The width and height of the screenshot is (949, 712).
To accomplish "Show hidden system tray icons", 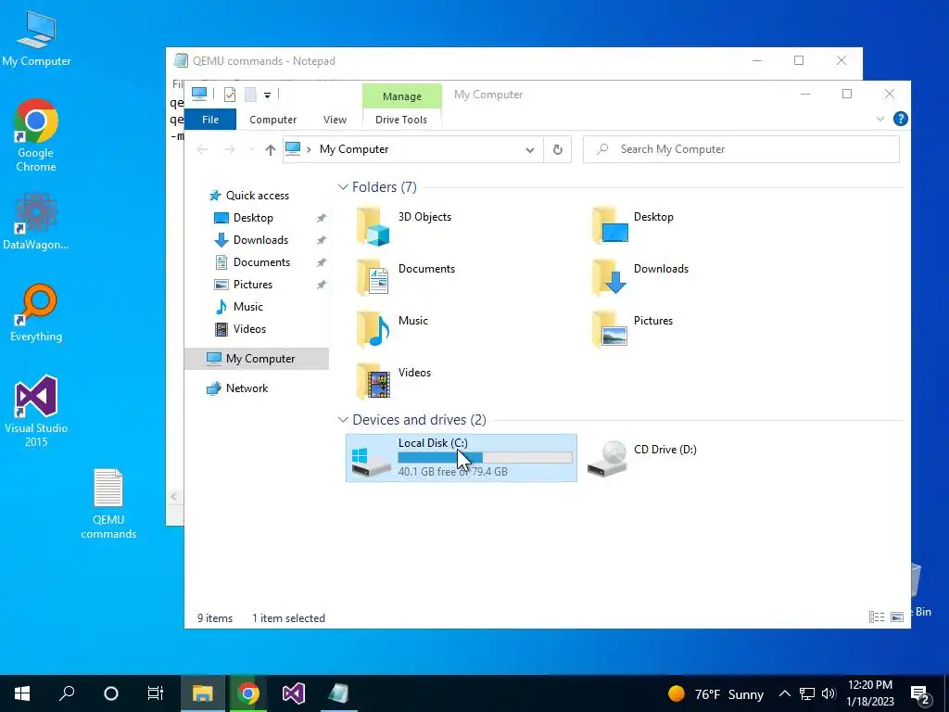I will click(784, 693).
